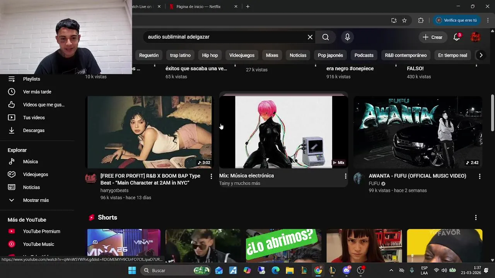Open AWANTA - FUFU video thumbnail
The image size is (495, 278).
tap(418, 132)
